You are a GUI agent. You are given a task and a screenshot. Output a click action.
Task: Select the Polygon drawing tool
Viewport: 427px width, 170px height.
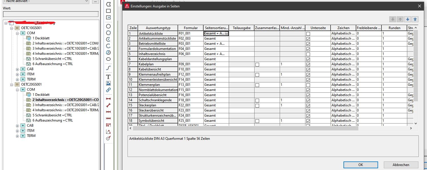pyautogui.click(x=108, y=4)
